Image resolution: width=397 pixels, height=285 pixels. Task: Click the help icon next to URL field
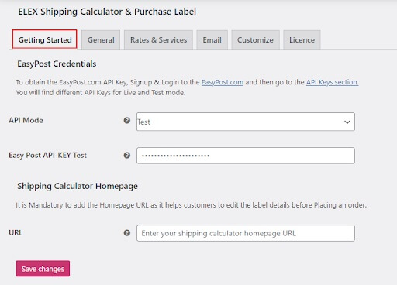127,233
